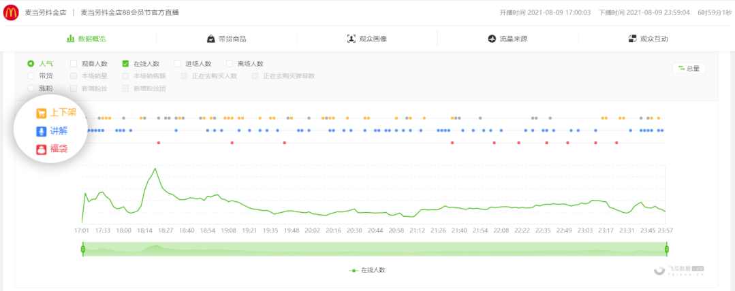Click the left handle of the time range slider
Screen dimensions: 735x291
coord(83,250)
